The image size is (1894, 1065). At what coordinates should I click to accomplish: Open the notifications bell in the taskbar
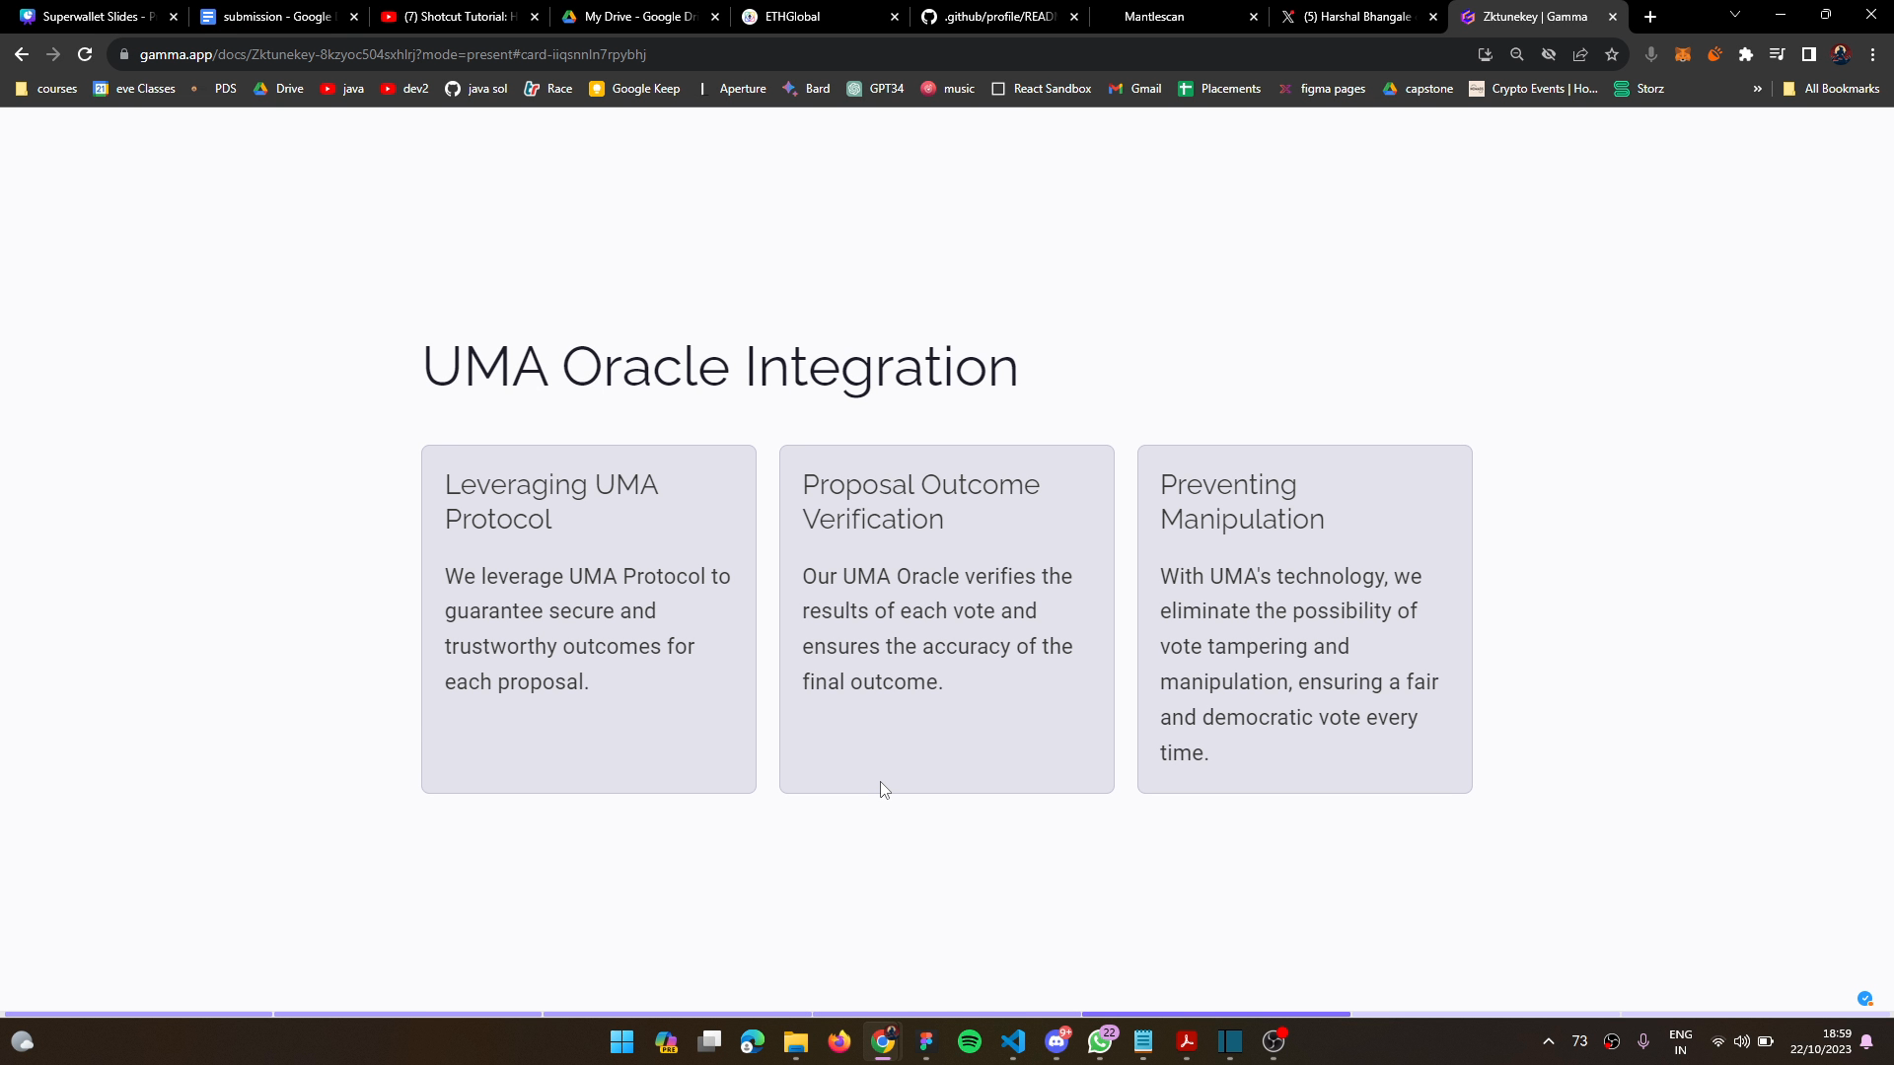tap(1866, 1041)
